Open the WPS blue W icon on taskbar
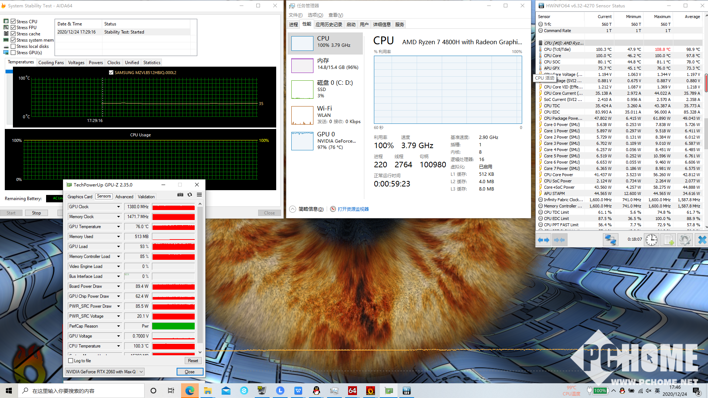Screen dimensions: 708x398 point(298,391)
